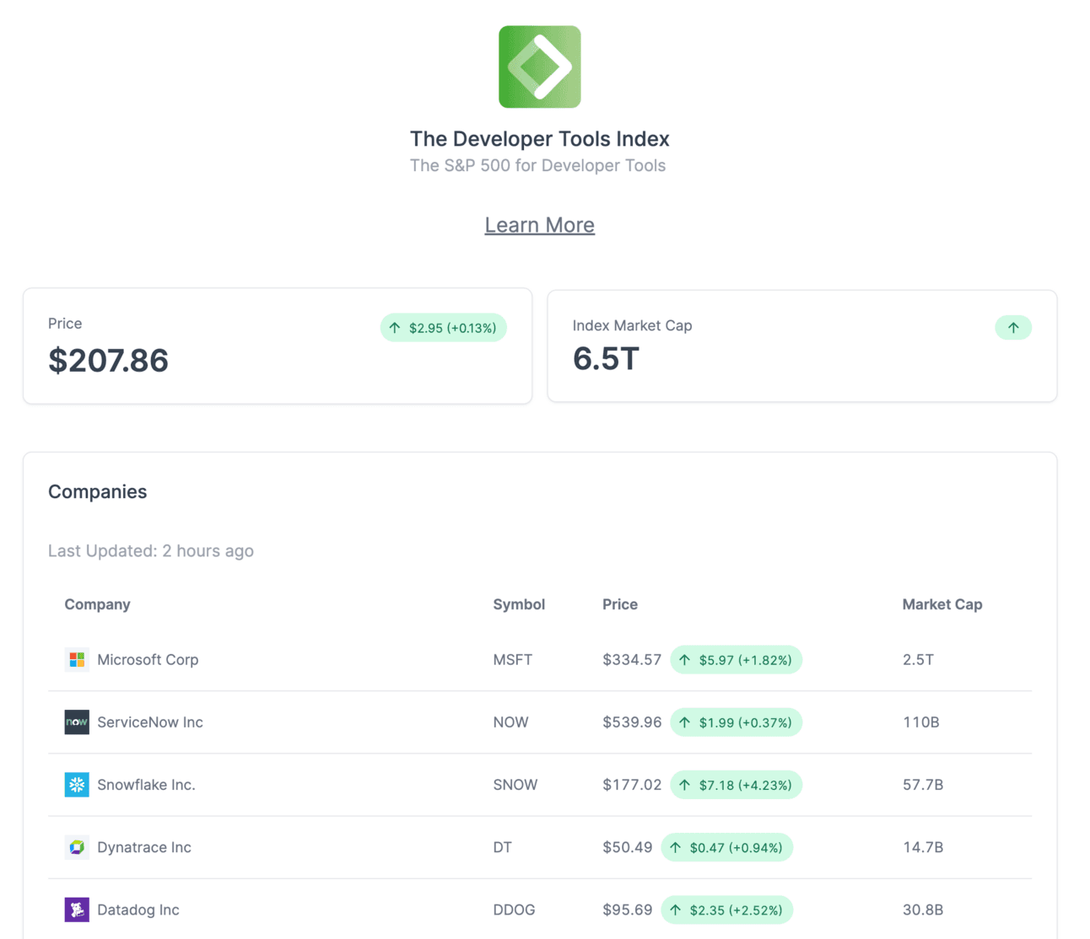Click the S&P 500 for Developer Tools subtitle
The image size is (1090, 939).
538,166
